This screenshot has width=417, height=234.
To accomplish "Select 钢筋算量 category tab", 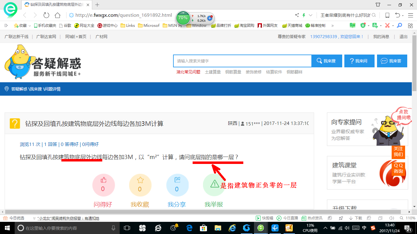I will click(x=233, y=72).
